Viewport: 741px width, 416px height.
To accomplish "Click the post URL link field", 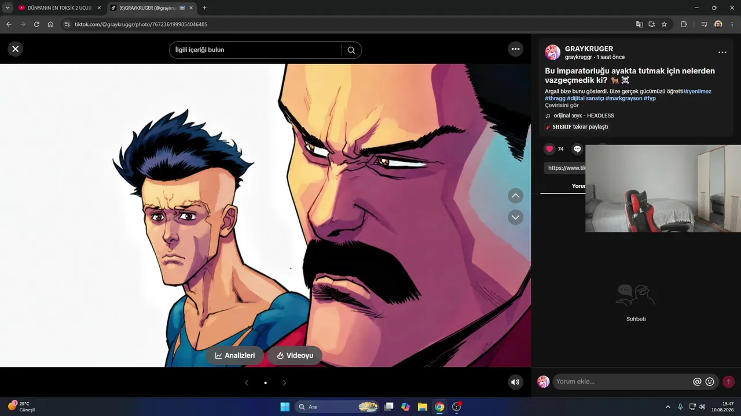I will coord(565,168).
